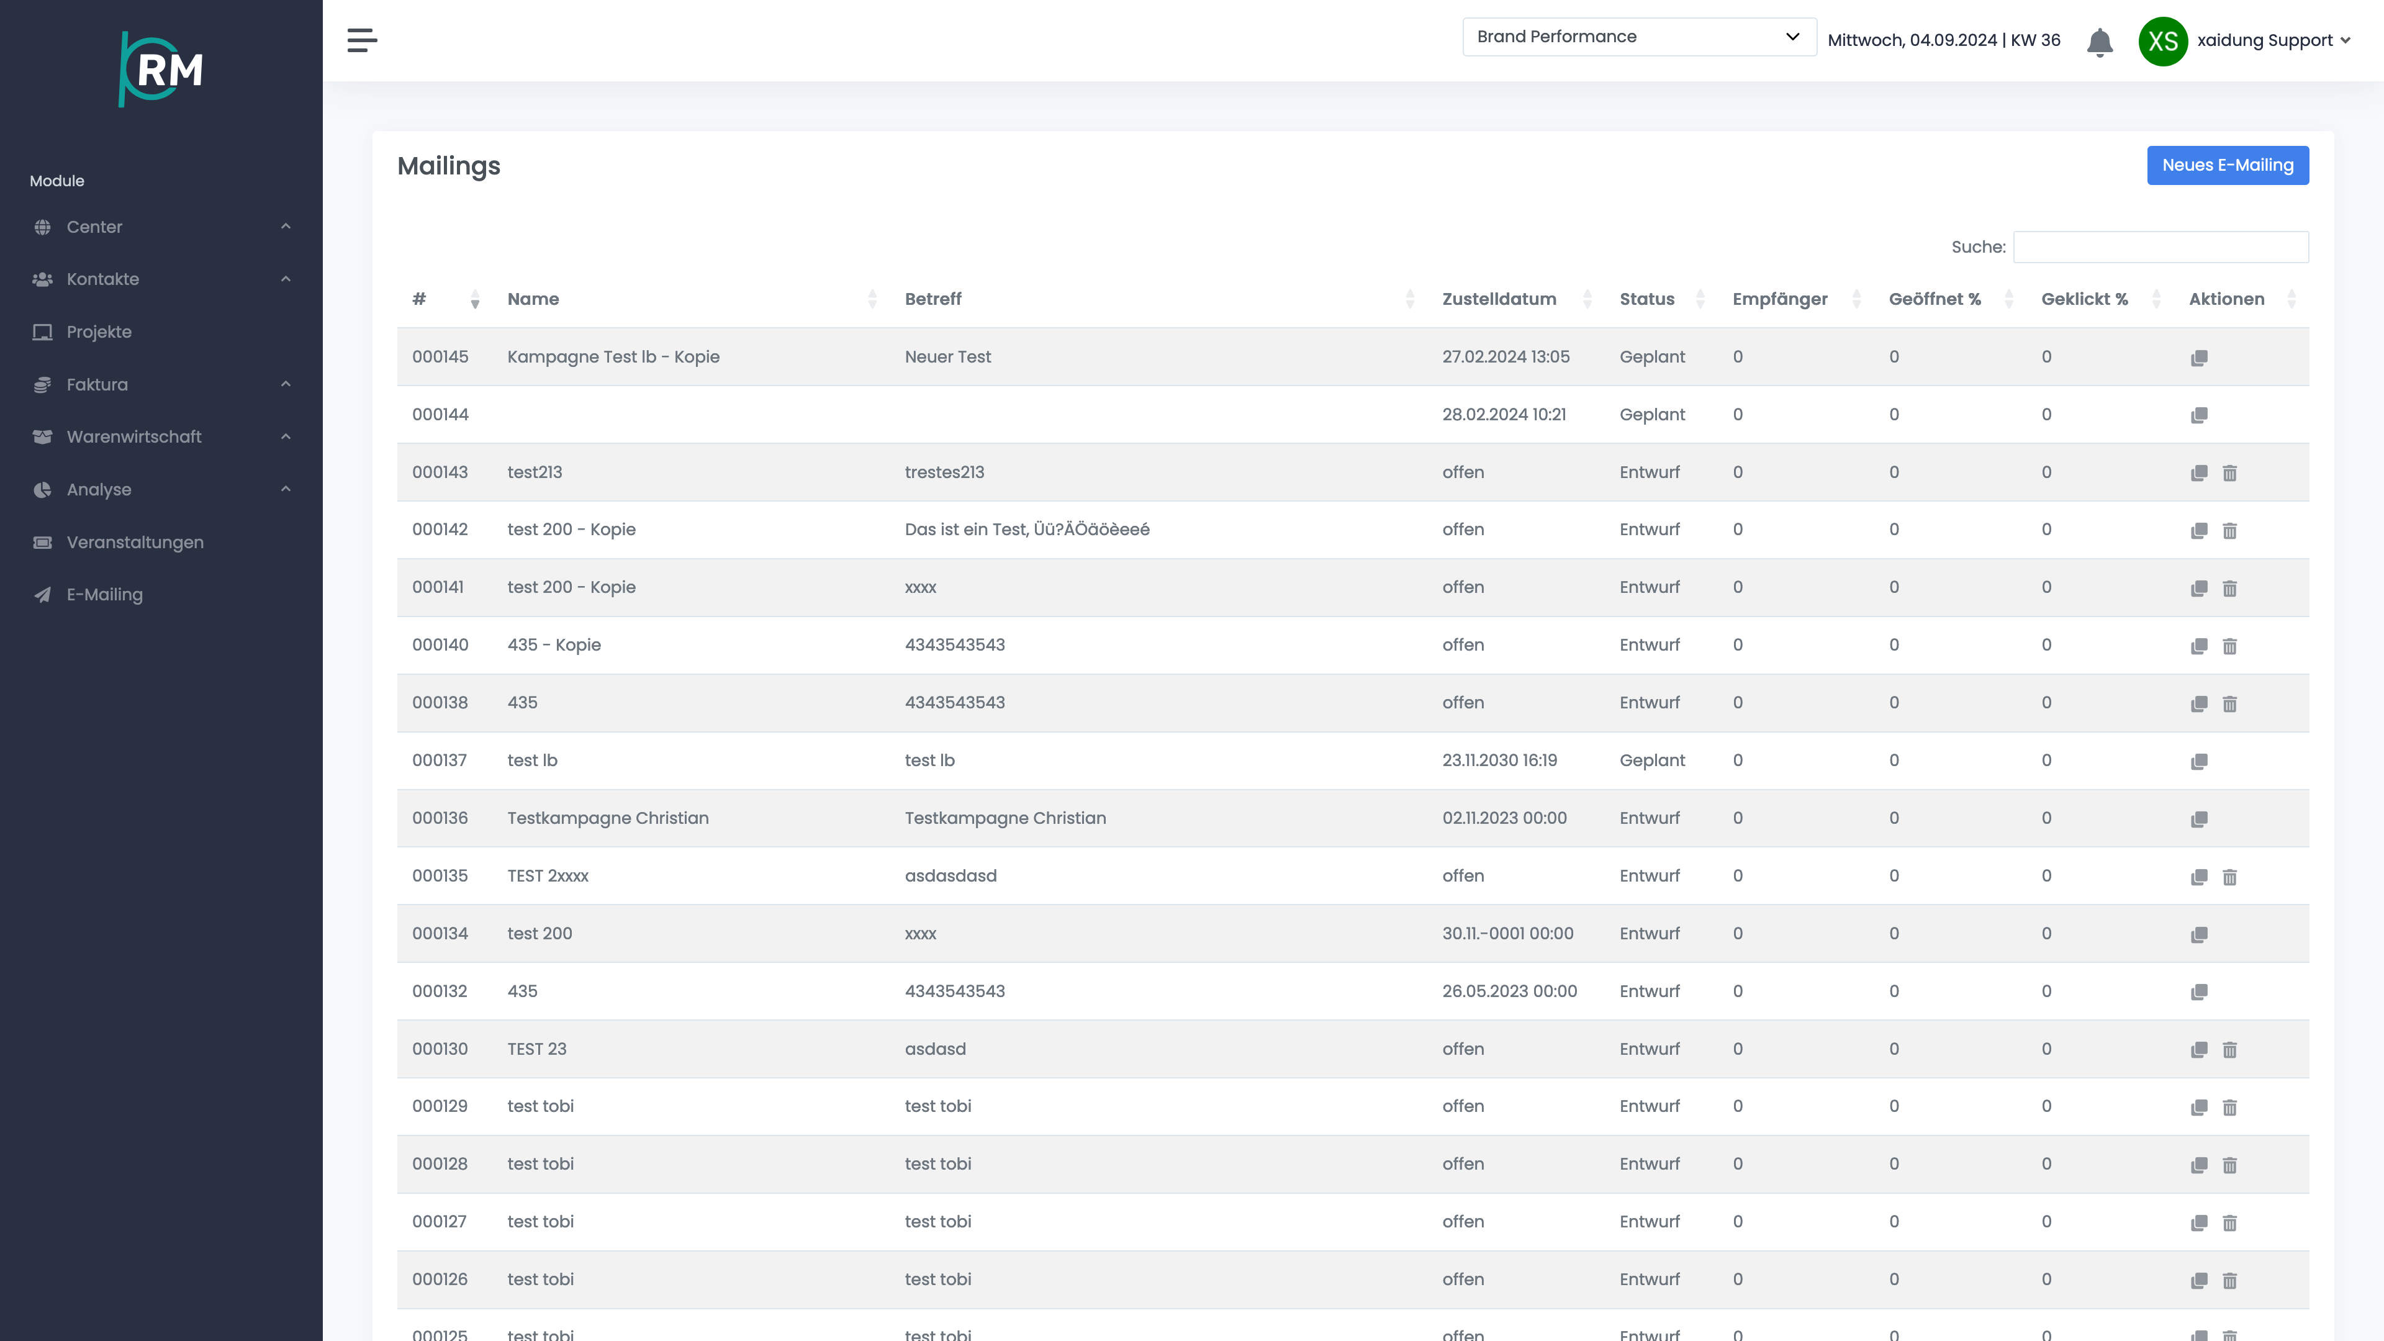The height and width of the screenshot is (1341, 2384).
Task: Click the XS user avatar
Action: coord(2163,41)
